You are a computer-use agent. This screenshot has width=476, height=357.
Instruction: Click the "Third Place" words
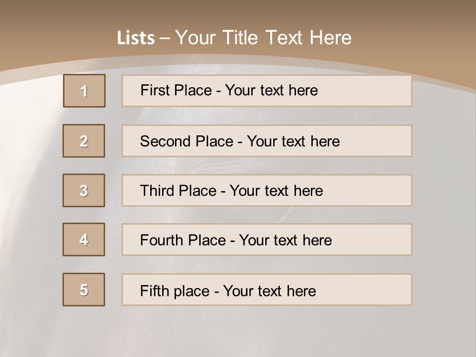pyautogui.click(x=178, y=191)
